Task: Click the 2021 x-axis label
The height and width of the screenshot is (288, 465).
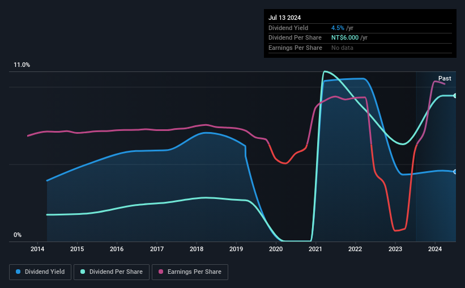Action: pyautogui.click(x=315, y=249)
